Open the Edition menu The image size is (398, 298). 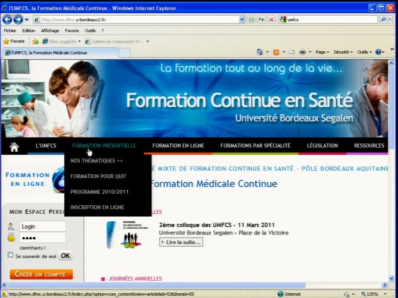click(x=28, y=31)
